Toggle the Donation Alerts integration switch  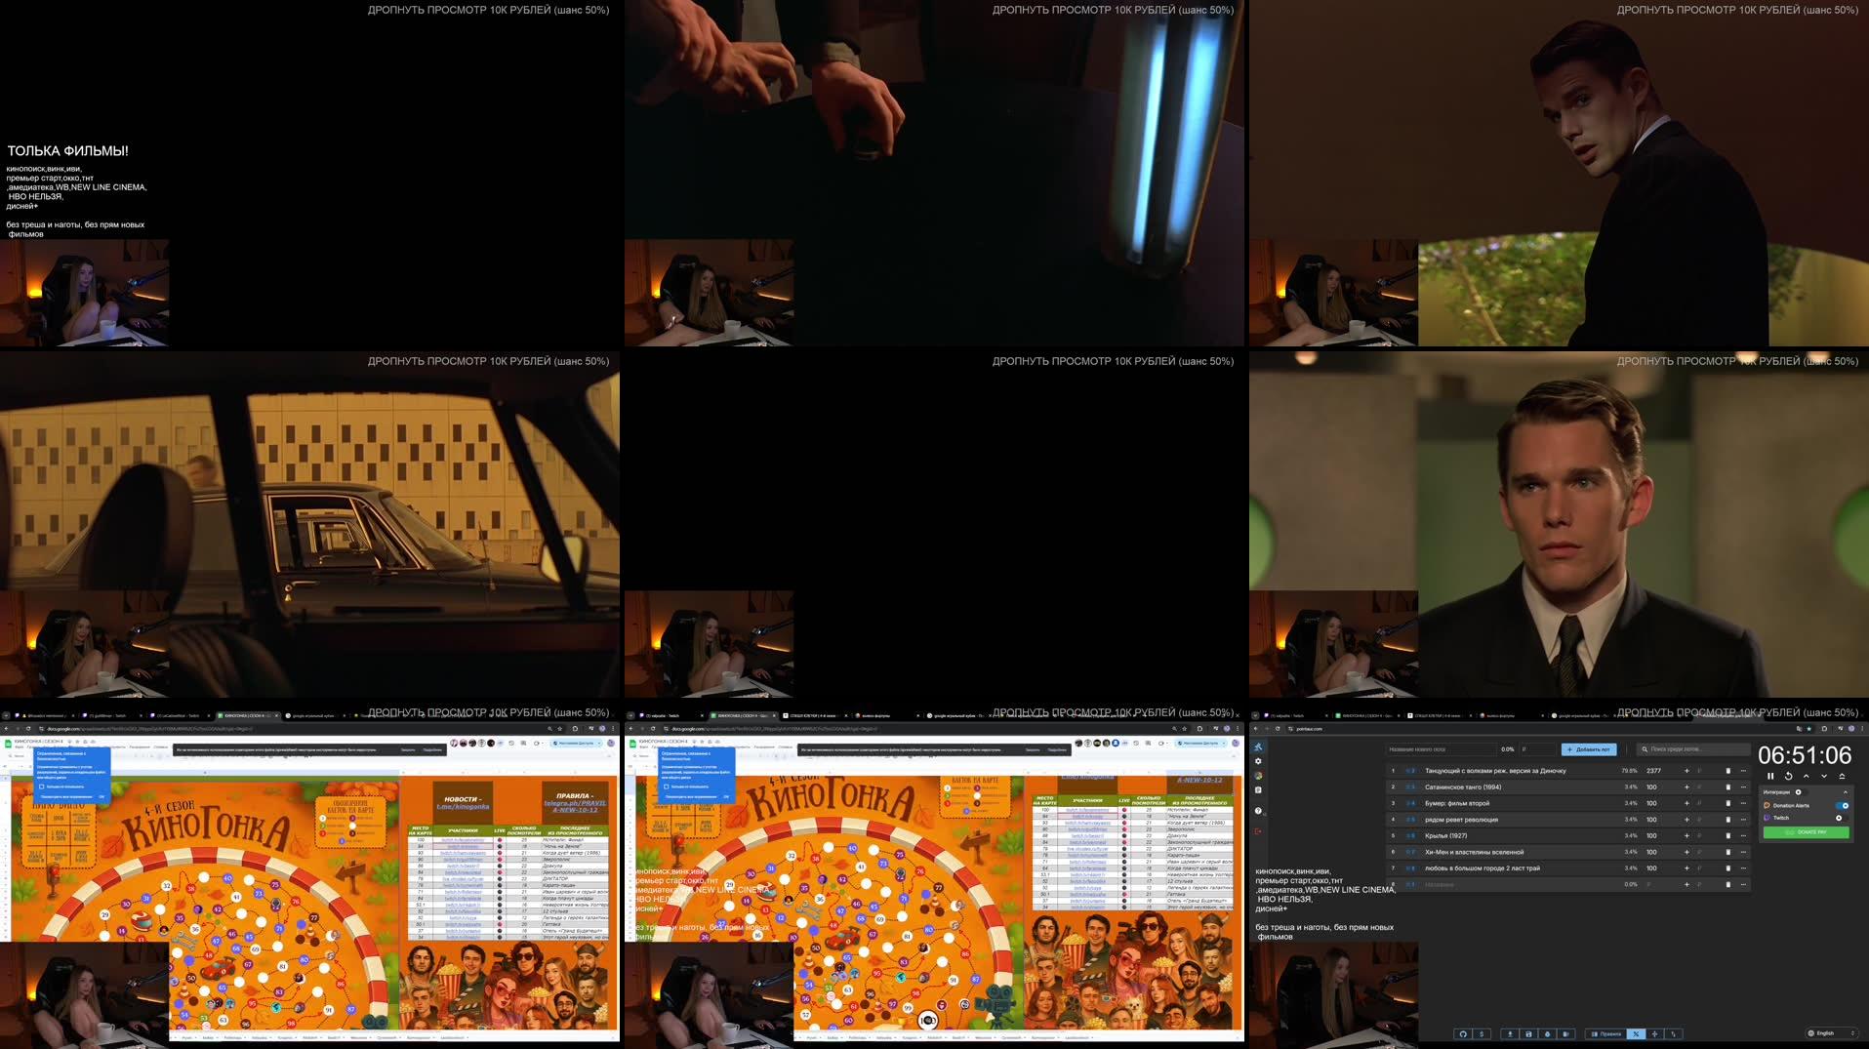point(1842,805)
